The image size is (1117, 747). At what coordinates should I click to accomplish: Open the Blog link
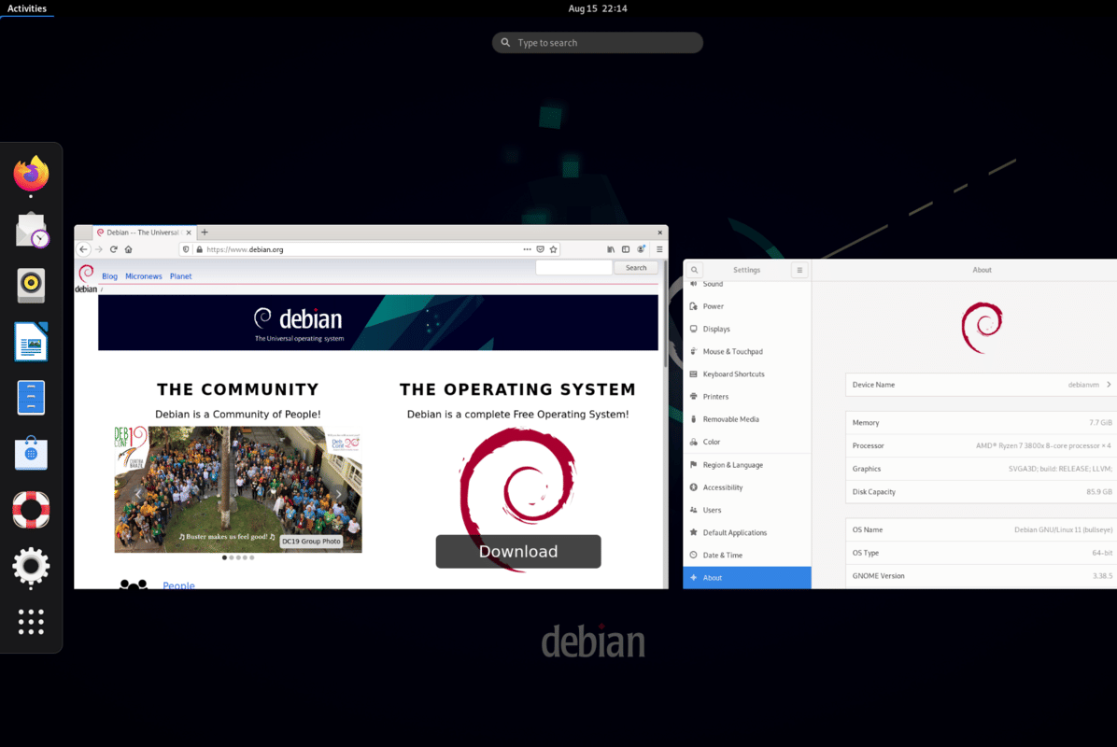click(x=109, y=276)
